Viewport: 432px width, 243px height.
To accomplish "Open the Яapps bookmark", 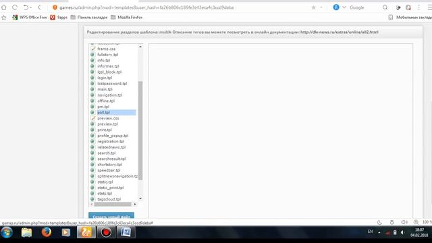I will pos(59,18).
